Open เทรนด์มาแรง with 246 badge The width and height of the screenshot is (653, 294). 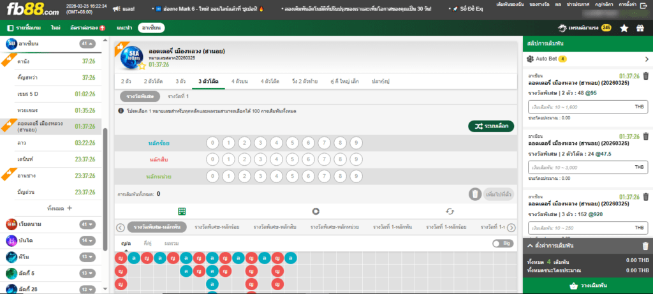click(585, 28)
